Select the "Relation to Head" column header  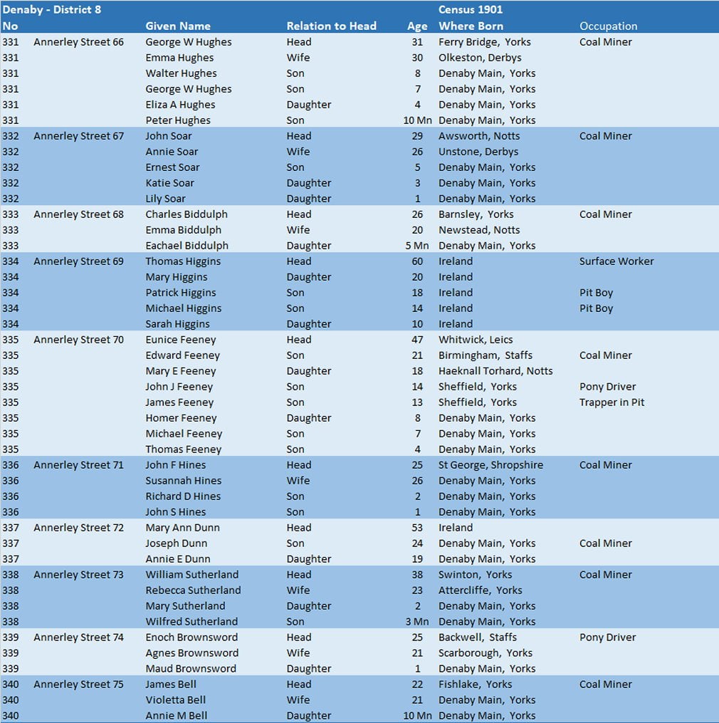coord(331,26)
